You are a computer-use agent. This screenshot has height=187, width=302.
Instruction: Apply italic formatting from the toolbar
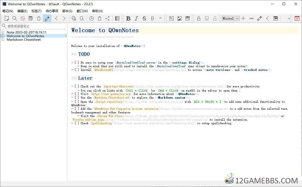(136, 18)
